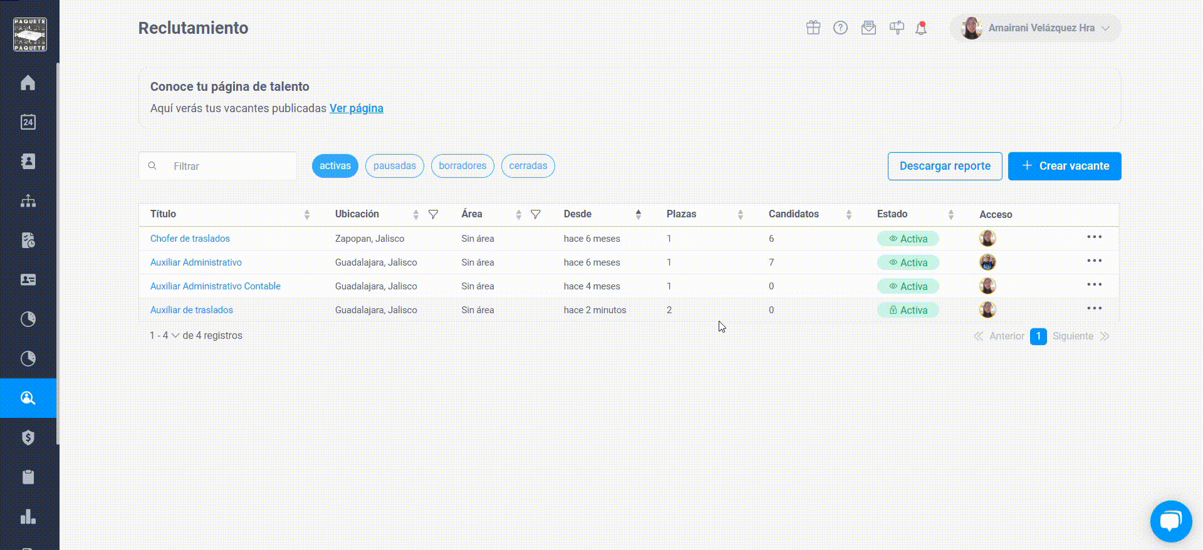Open the help question mark icon
Image resolution: width=1203 pixels, height=550 pixels.
(840, 28)
